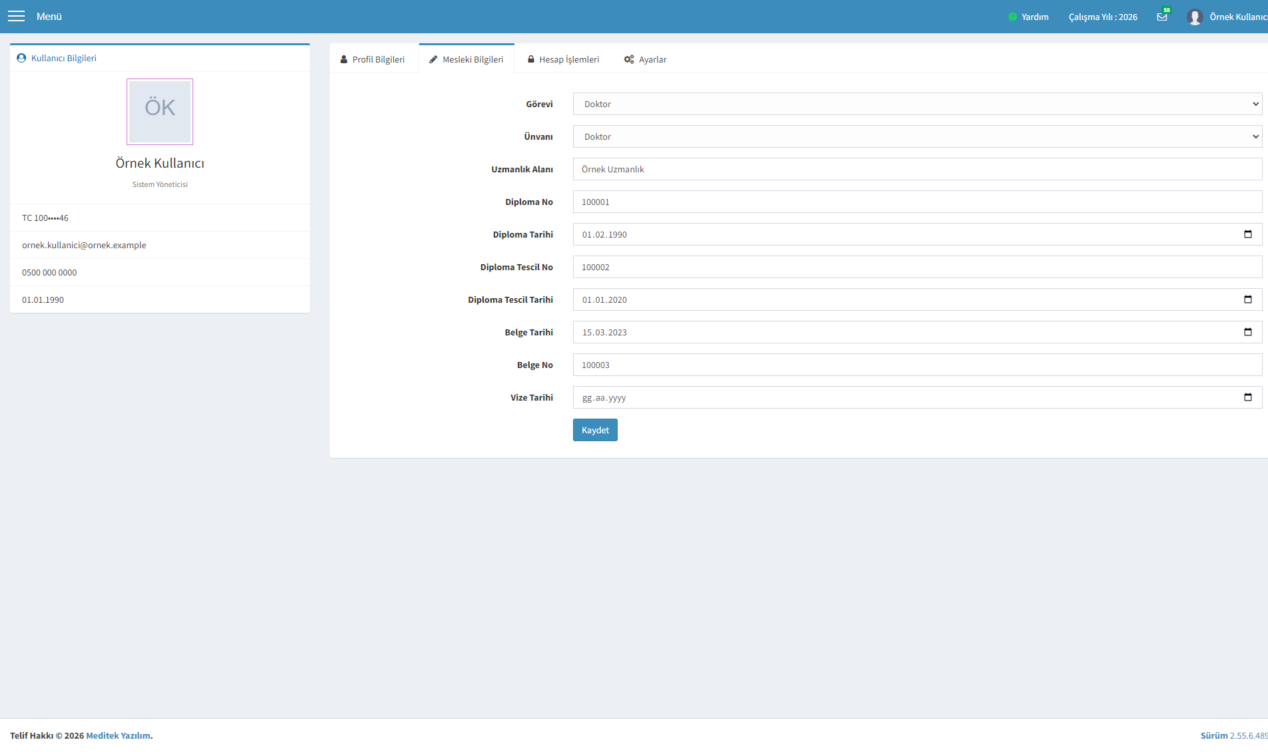
Task: Open calendar picker for Diploma Tescil Tarihi
Action: pos(1248,299)
